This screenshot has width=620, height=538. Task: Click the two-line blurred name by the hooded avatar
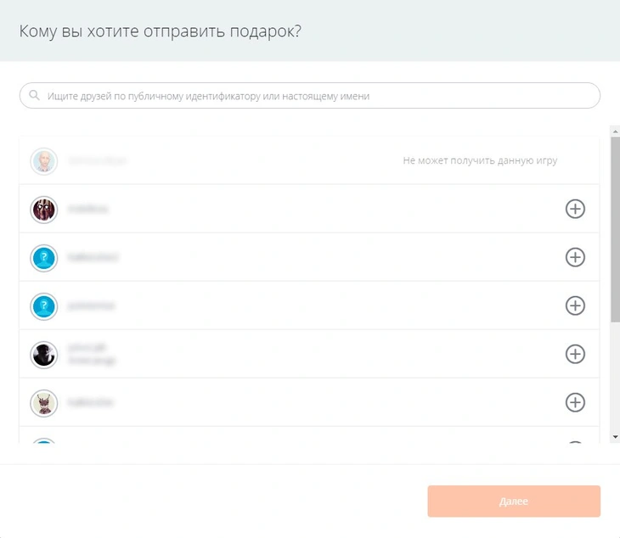tap(92, 354)
